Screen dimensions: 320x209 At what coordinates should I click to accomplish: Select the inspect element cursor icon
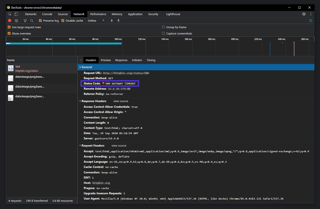[x=9, y=14]
